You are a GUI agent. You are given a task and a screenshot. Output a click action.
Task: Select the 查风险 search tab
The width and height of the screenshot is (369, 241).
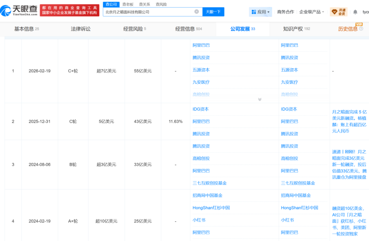161,4
